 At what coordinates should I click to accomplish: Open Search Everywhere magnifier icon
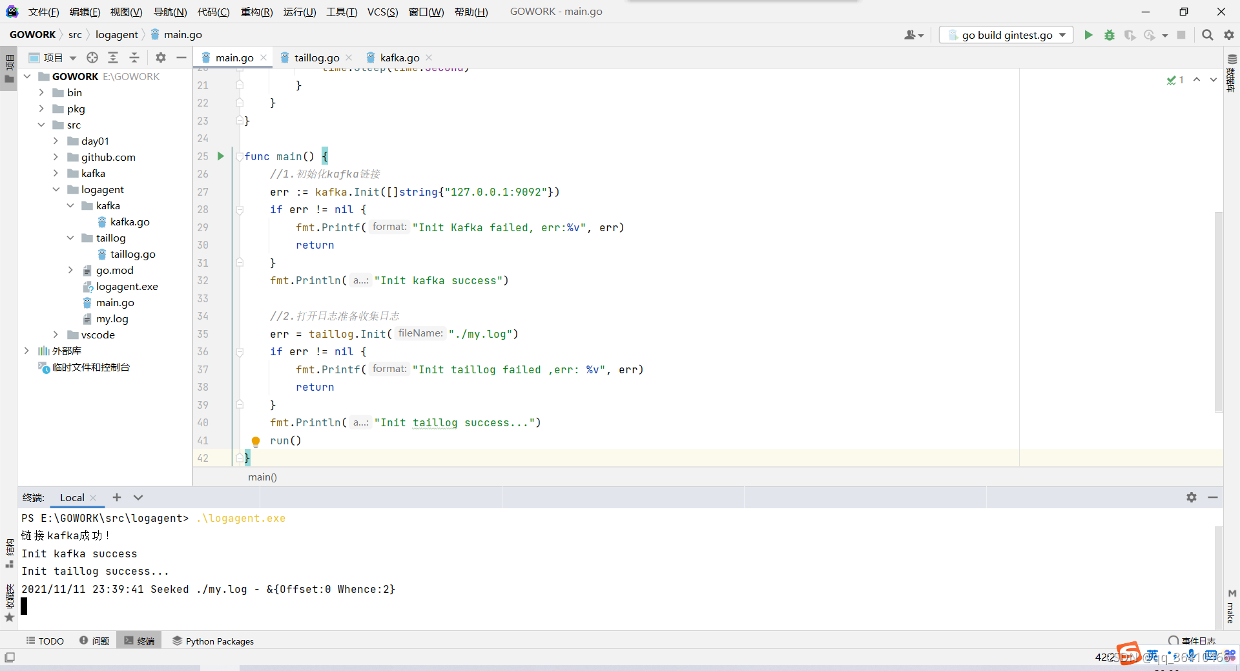click(1207, 35)
